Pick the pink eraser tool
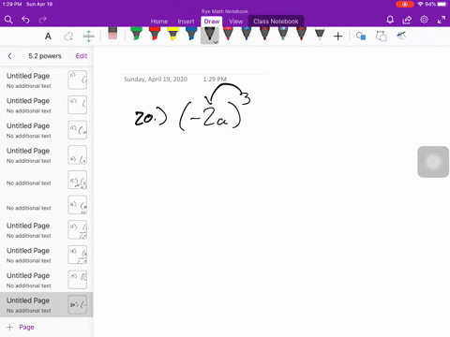Screen dimensions: 450x337 click(x=112, y=34)
